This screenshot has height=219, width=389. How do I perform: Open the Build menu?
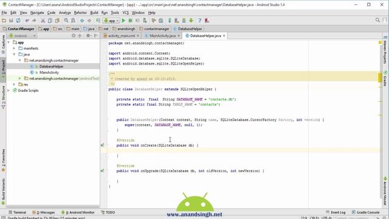[94, 13]
